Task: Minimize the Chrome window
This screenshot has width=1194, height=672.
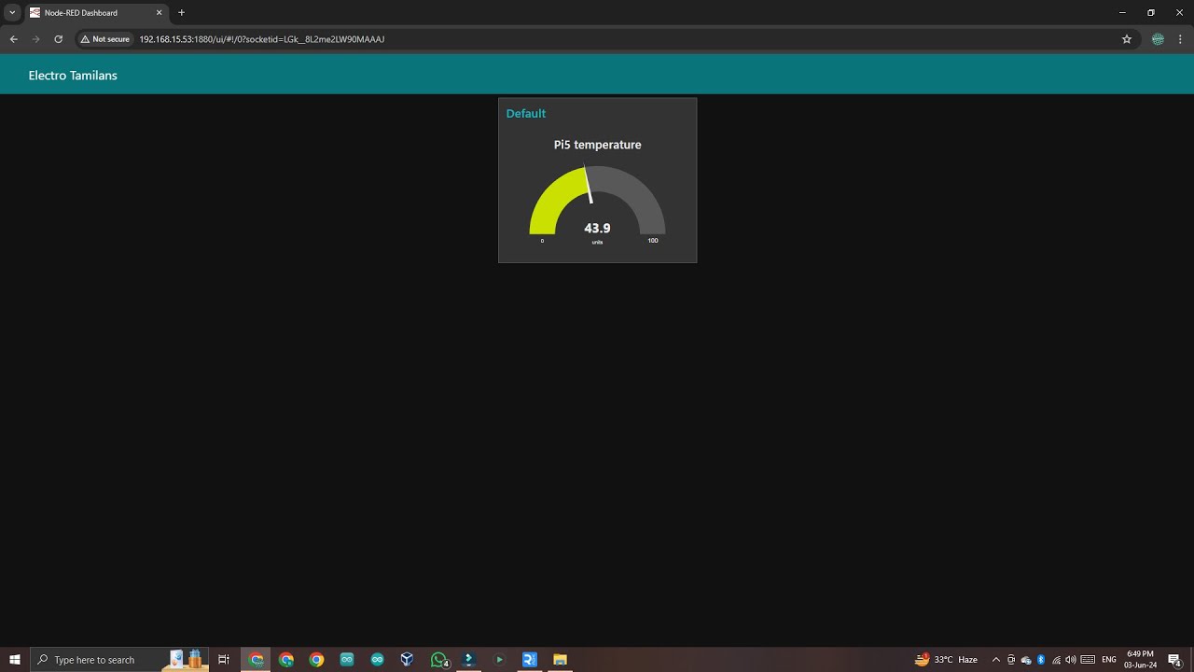Action: click(1122, 13)
